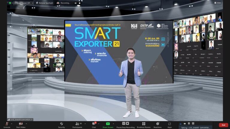Expand arrow next to Chat
This screenshot has height=129, width=230.
(99, 124)
